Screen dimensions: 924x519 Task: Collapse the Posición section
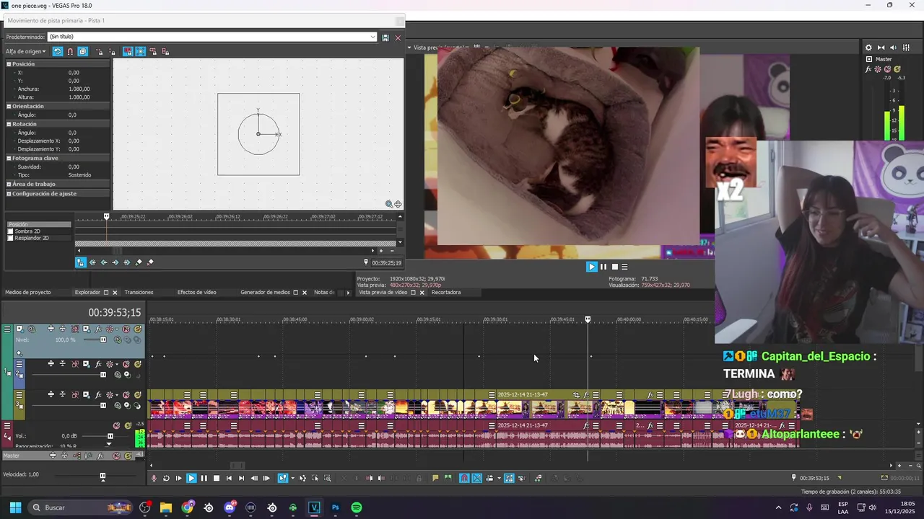point(9,64)
